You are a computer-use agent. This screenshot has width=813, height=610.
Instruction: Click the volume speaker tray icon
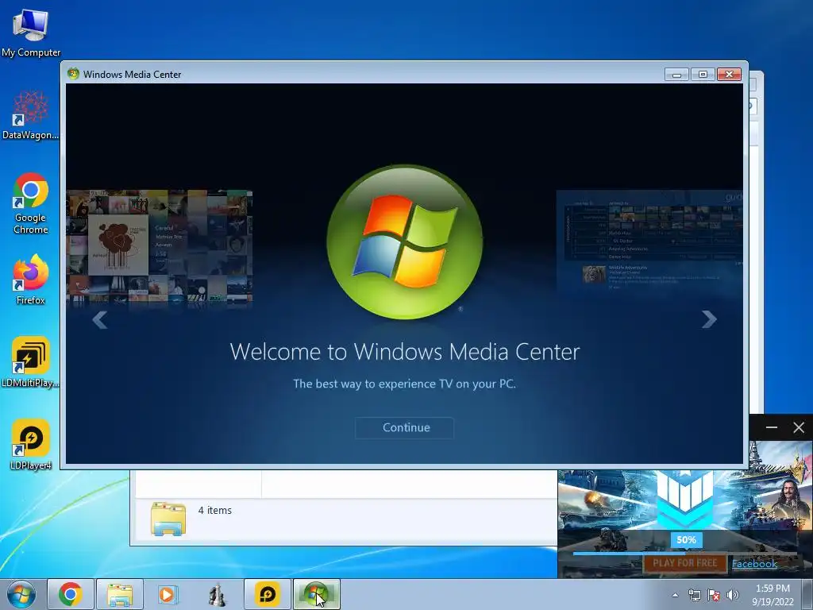point(733,595)
